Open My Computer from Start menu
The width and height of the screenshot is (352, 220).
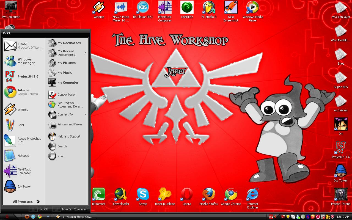(67, 82)
